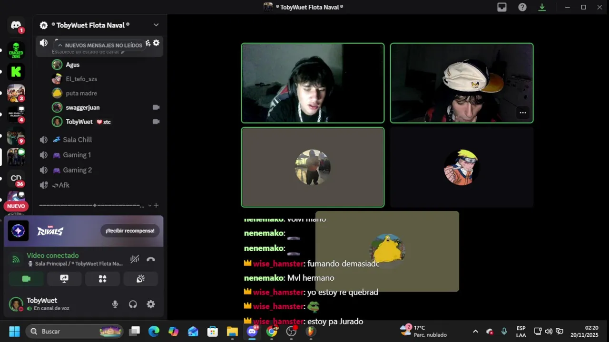Collapse the divider category chevron
The image size is (609, 342).
tap(149, 205)
